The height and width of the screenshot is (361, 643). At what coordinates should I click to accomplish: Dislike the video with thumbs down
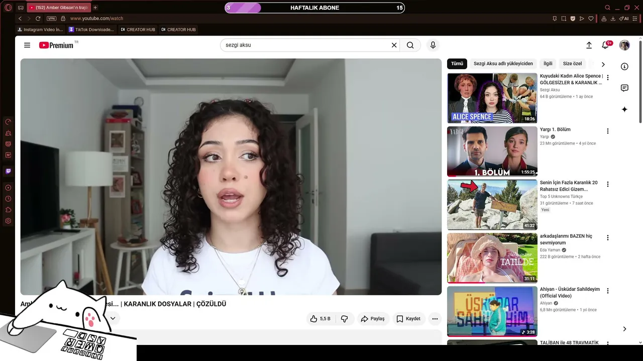tap(345, 319)
